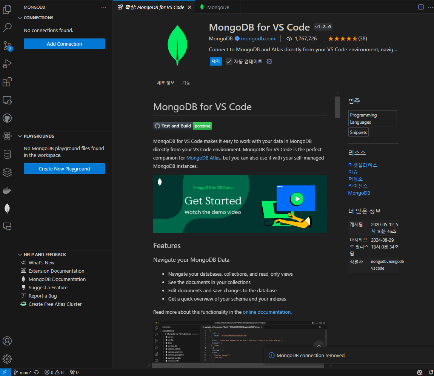Image resolution: width=434 pixels, height=376 pixels.
Task: Open 마켓플레이스 resource link
Action: (x=363, y=165)
